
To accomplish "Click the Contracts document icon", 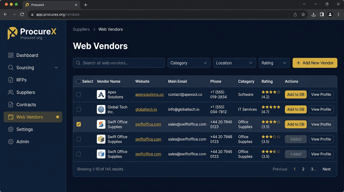I will pyautogui.click(x=11, y=104).
